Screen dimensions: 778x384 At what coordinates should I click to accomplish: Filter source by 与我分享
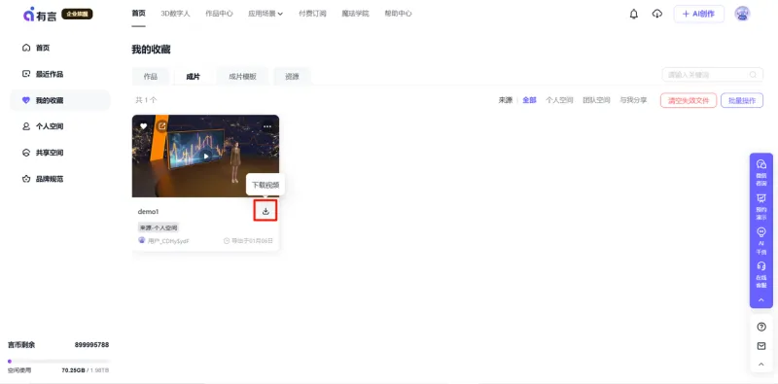pyautogui.click(x=633, y=100)
